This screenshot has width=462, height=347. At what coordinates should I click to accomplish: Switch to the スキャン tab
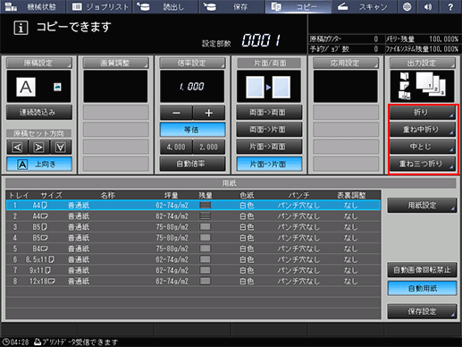[364, 6]
